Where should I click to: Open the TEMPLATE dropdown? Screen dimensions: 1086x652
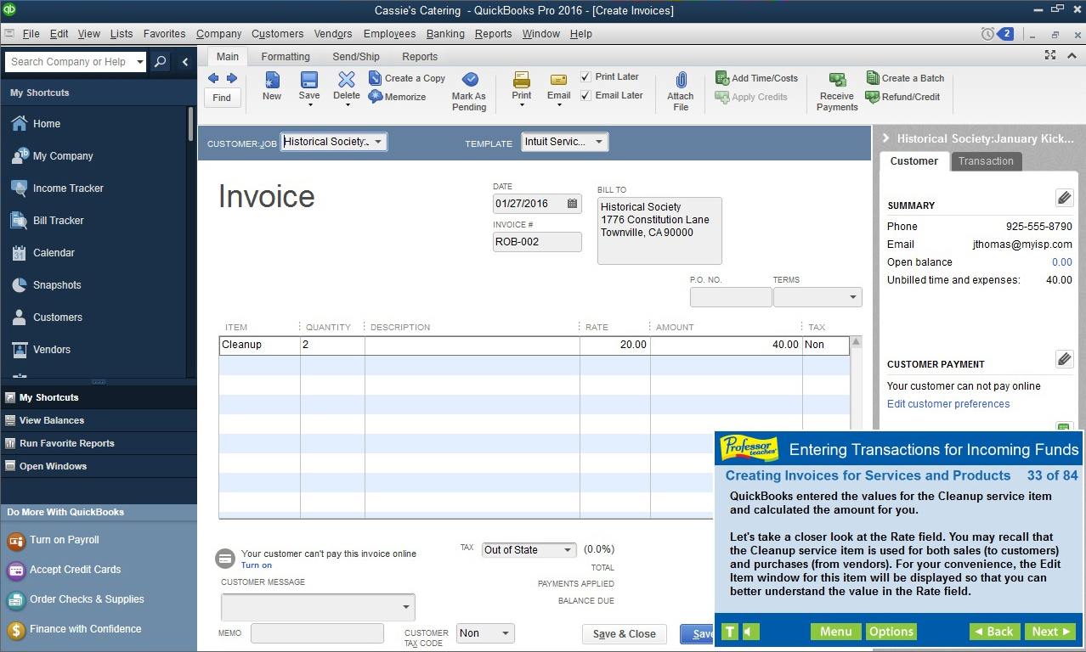click(x=599, y=141)
